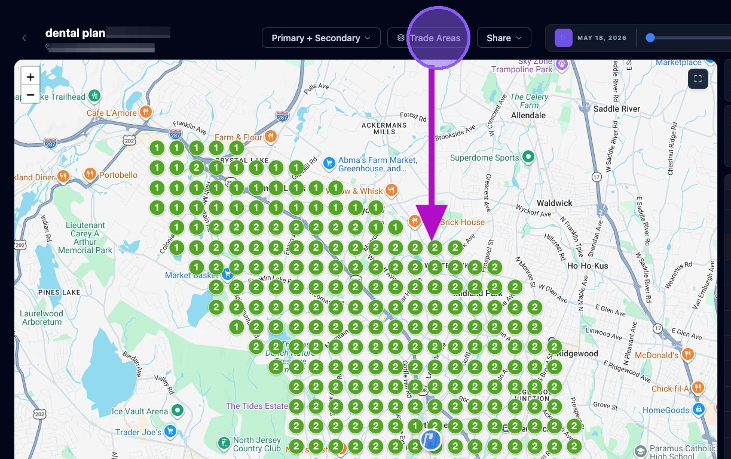Zoom in with the map plus button
Image resolution: width=731 pixels, height=459 pixels.
(30, 77)
